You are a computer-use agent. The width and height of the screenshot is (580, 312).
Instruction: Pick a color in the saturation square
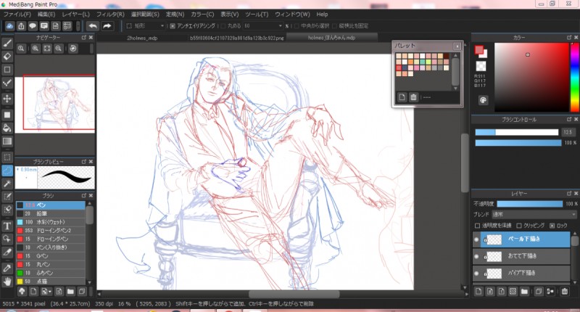click(531, 77)
